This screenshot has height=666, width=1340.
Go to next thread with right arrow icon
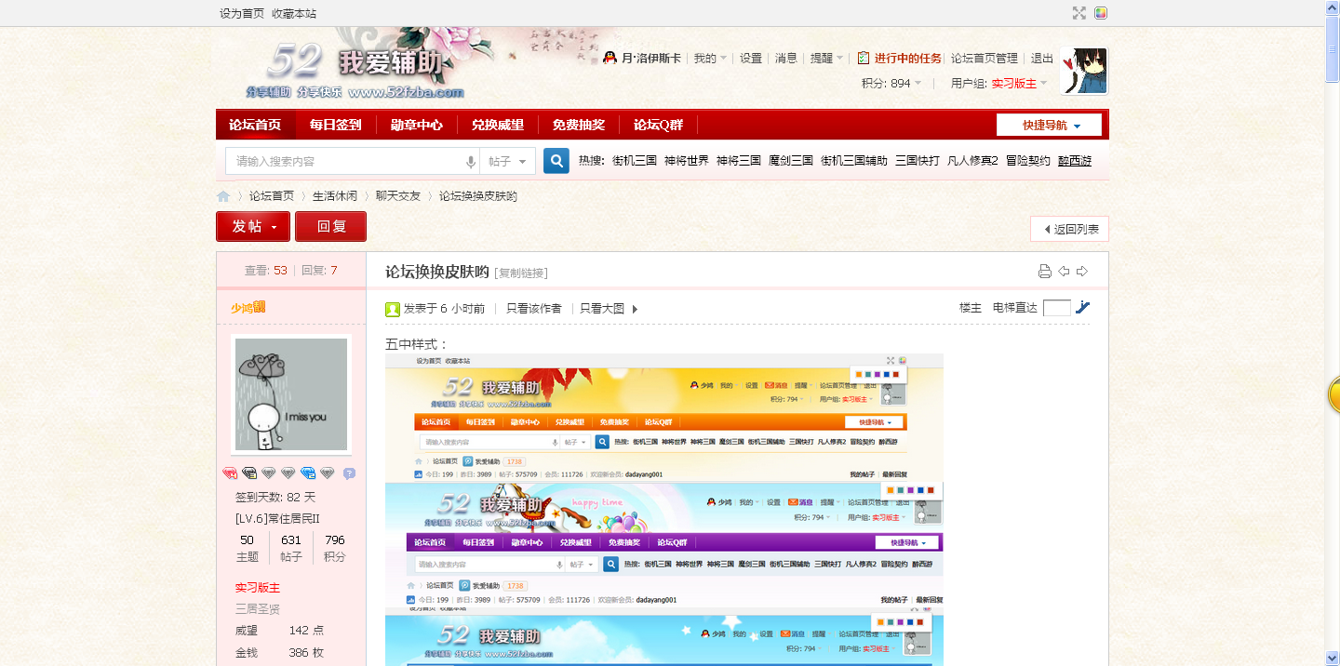click(1082, 272)
